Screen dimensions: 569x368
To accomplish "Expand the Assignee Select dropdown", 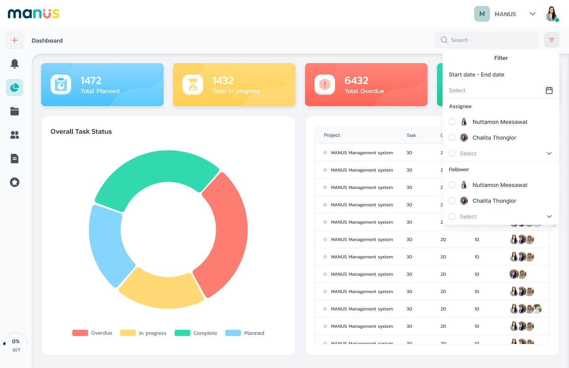I will [549, 153].
